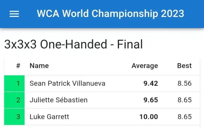
Task: Click the WCA World Championship 2023 title
Action: [x=110, y=14]
